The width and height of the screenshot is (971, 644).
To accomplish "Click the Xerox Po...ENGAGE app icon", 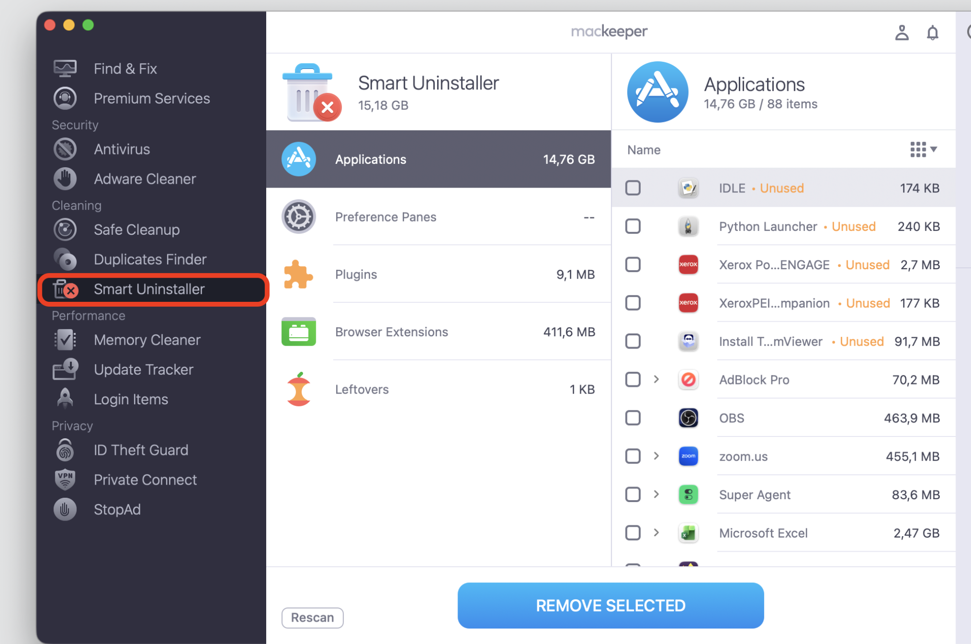I will tap(688, 264).
